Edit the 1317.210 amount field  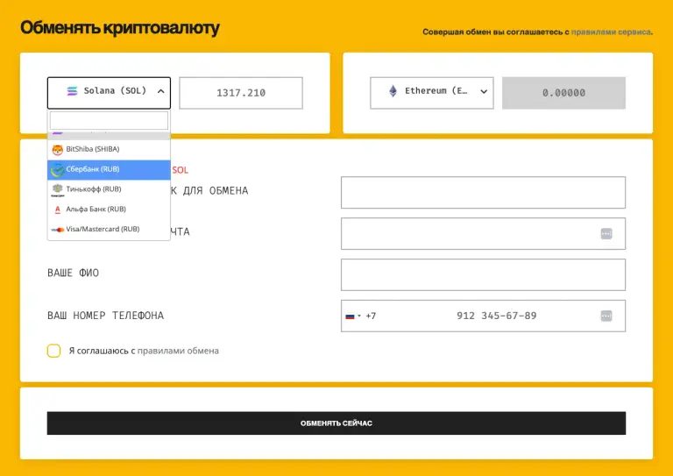tap(241, 93)
